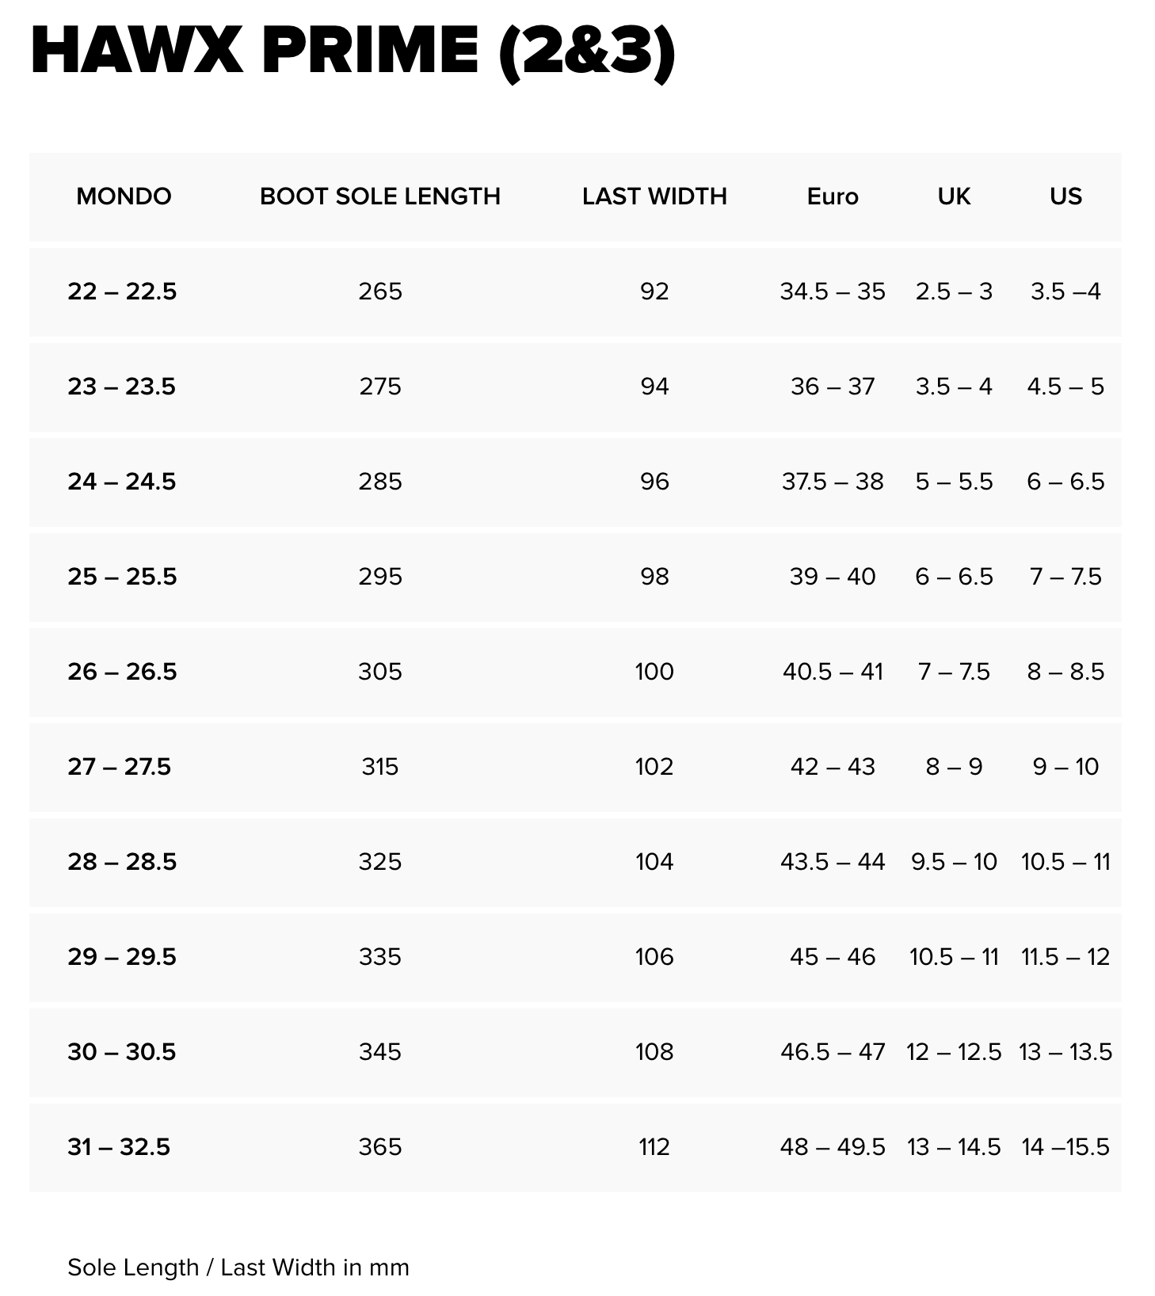Click the 48 – 49.5 Euro size cell
This screenshot has width=1155, height=1296.
tap(833, 1147)
